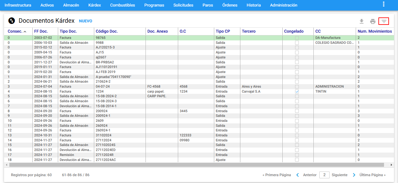Sort by CC column header

[x=318, y=31]
